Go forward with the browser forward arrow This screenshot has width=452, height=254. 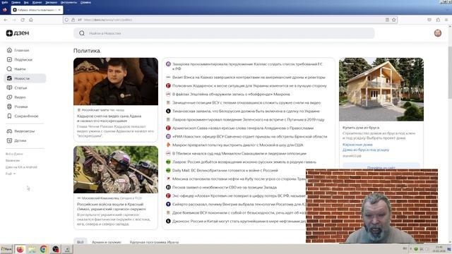14,20
